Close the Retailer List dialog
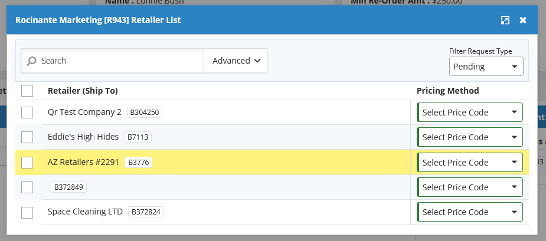This screenshot has height=241, width=546. click(523, 20)
